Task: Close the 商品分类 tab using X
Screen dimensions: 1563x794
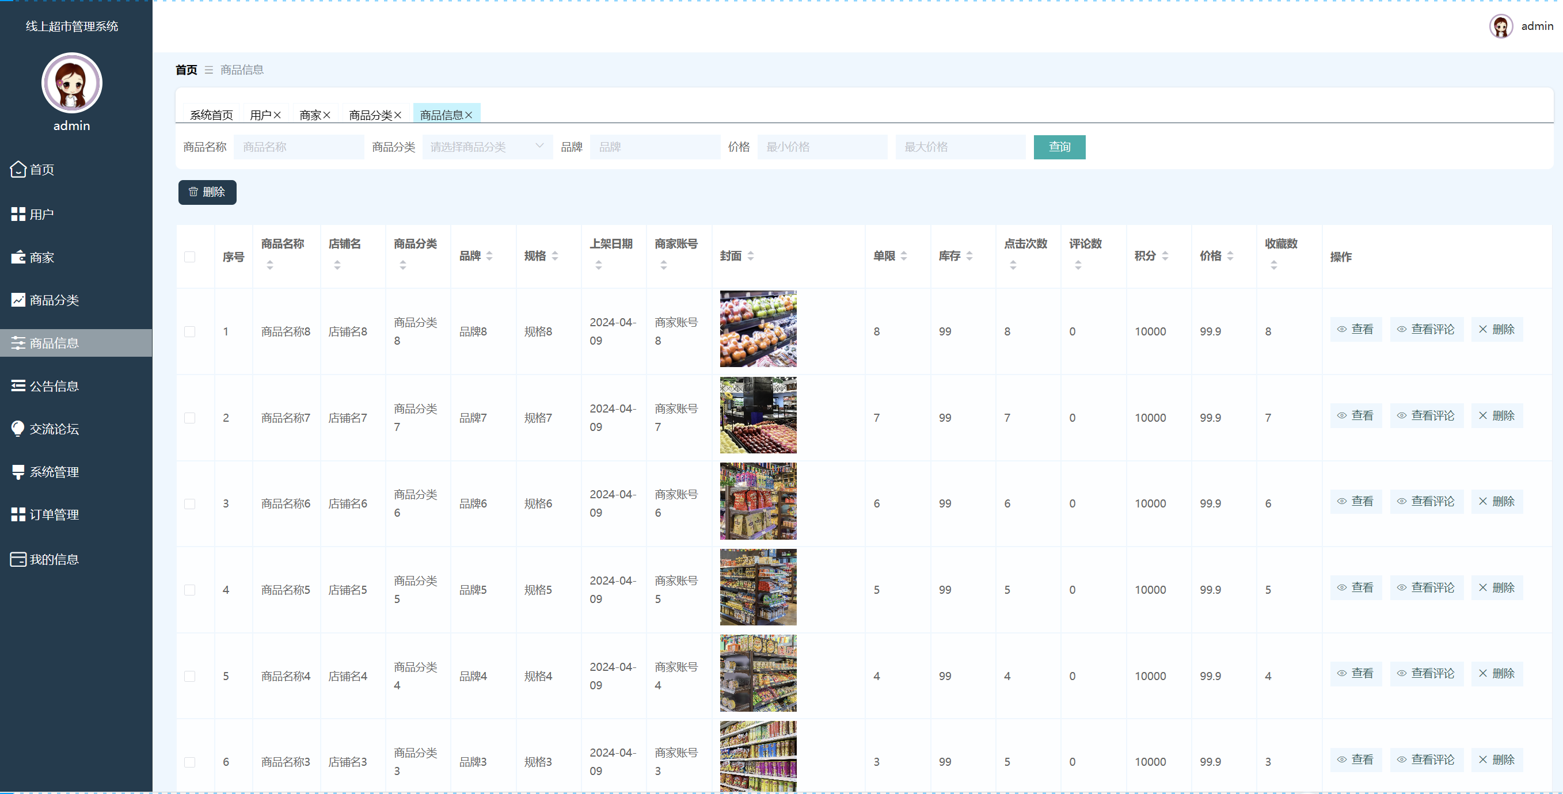Action: click(397, 115)
